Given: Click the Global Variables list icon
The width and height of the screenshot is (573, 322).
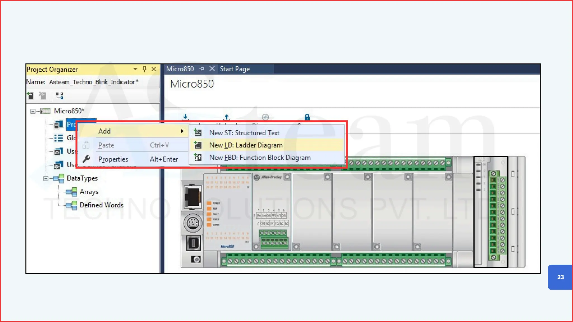Looking at the screenshot, I should coord(58,138).
